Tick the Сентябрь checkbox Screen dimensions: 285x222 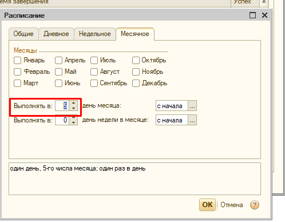pyautogui.click(x=94, y=84)
